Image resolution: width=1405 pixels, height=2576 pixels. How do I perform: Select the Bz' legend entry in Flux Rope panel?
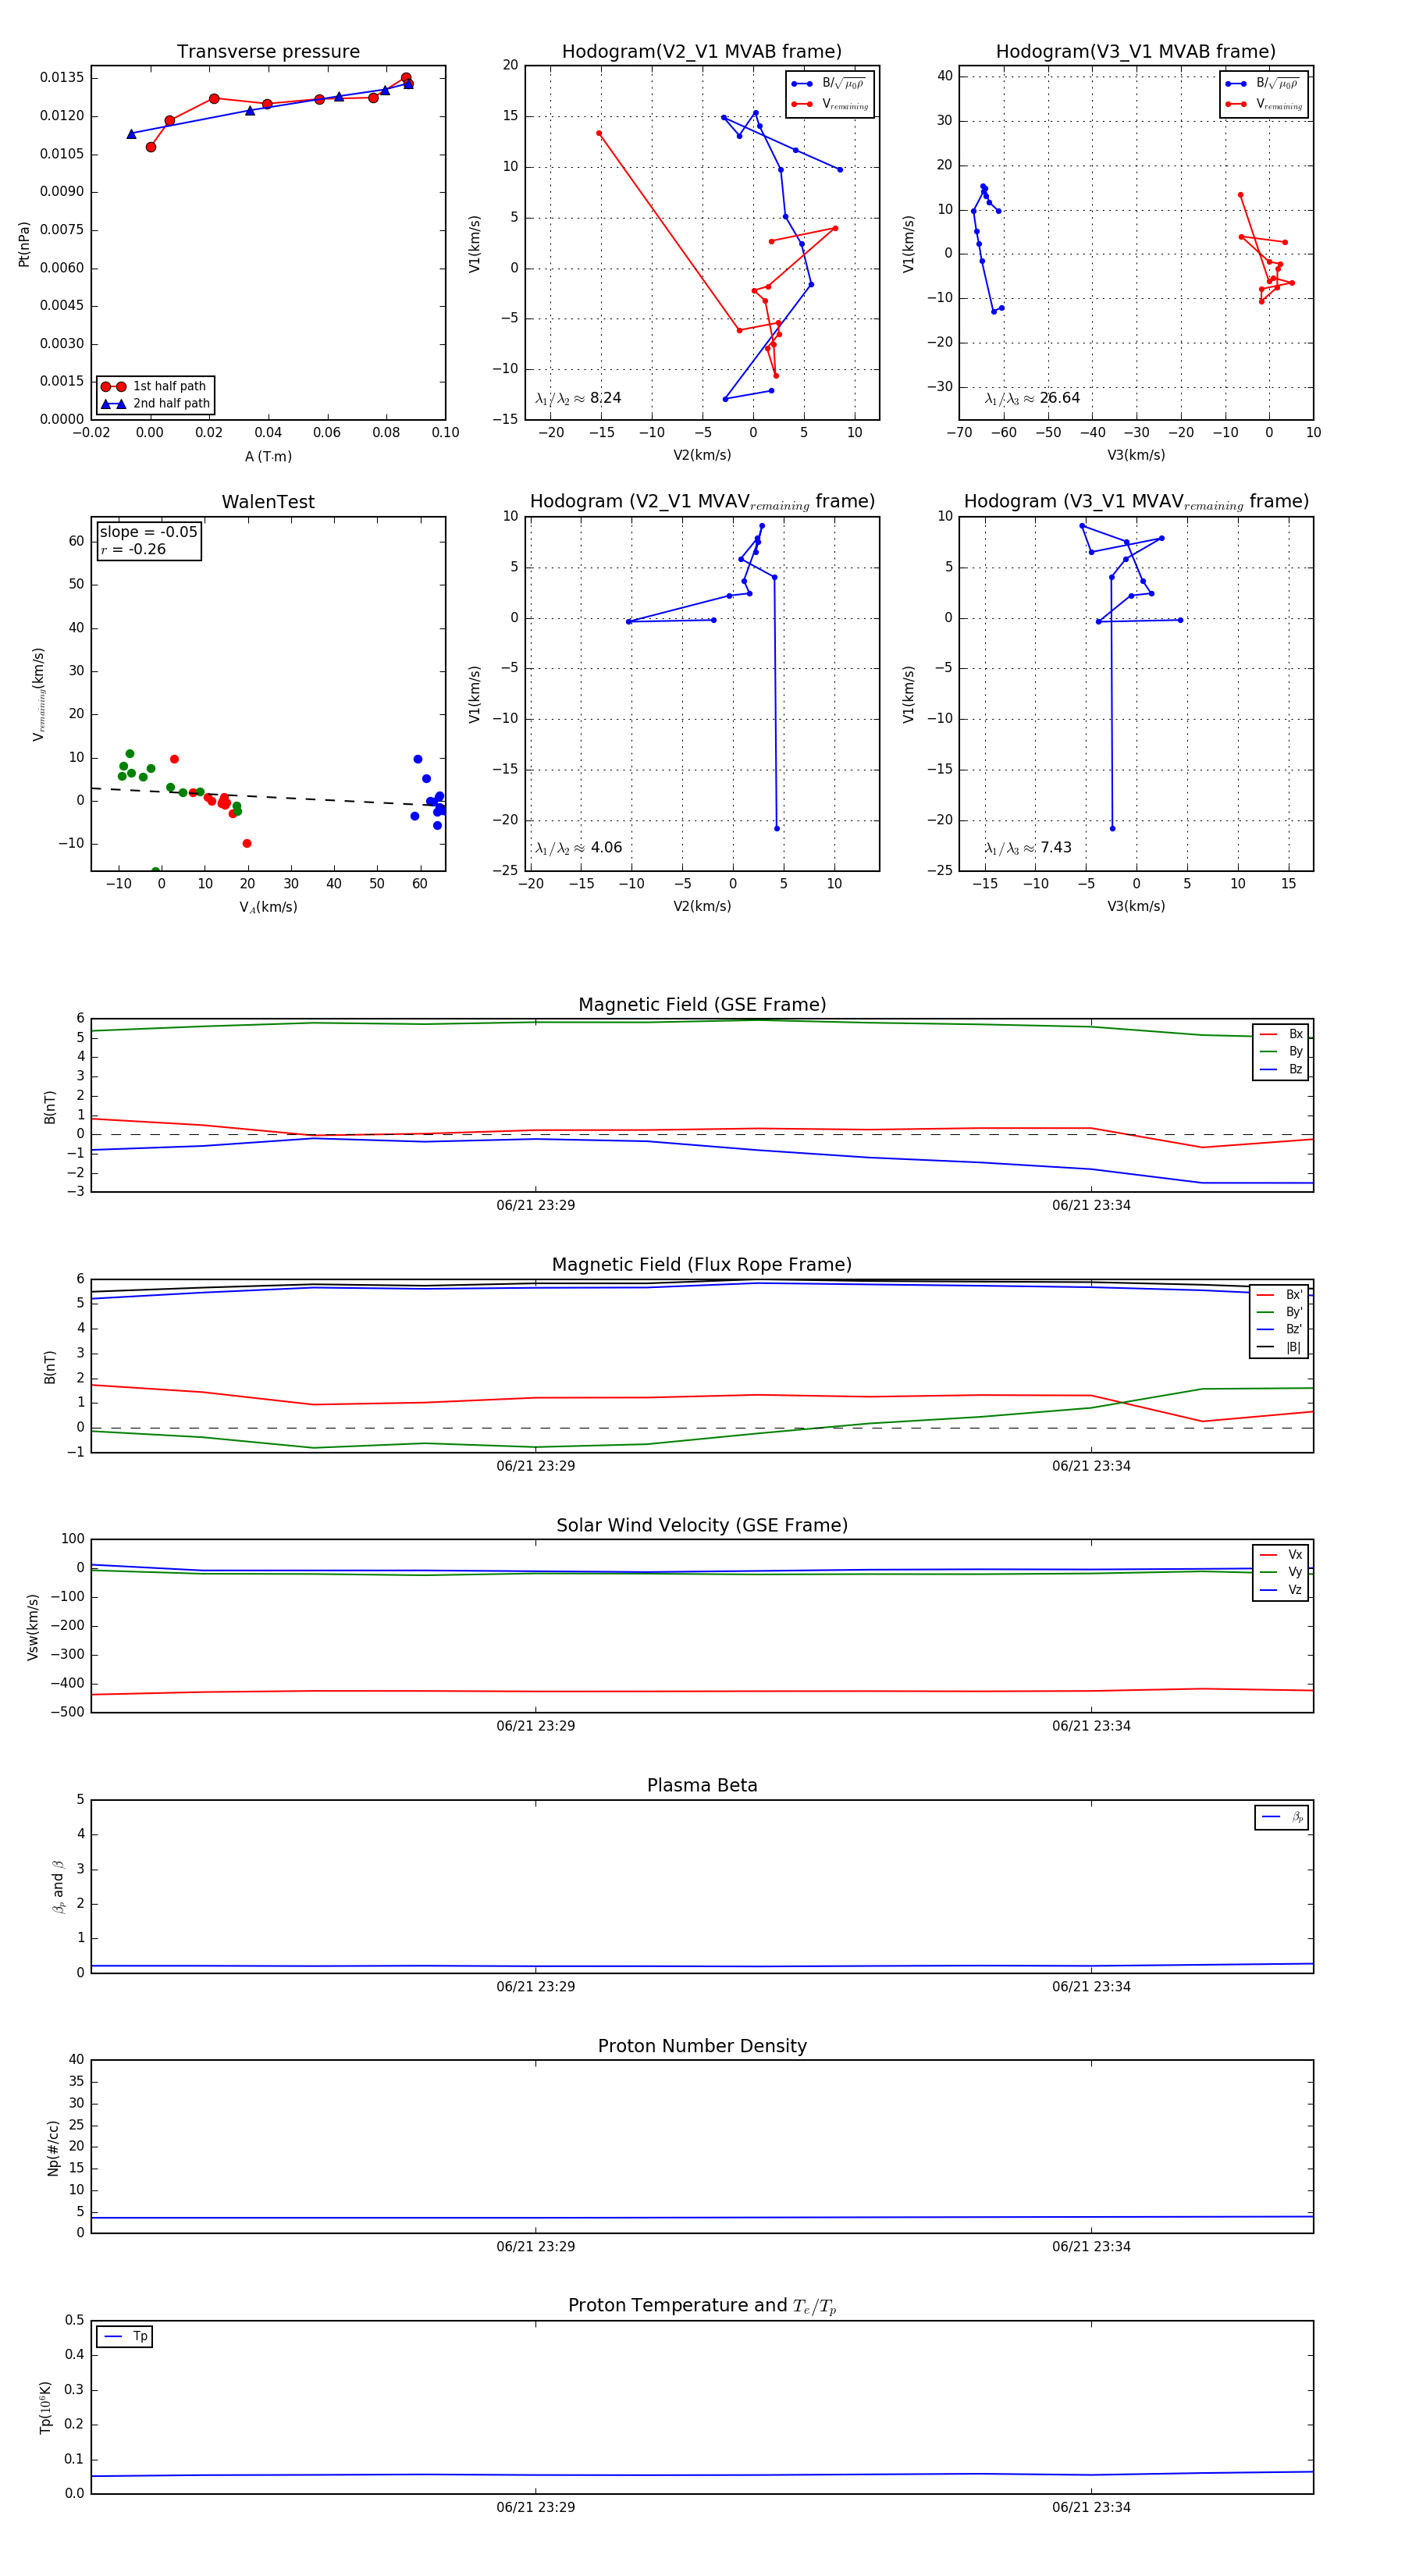point(1280,1329)
